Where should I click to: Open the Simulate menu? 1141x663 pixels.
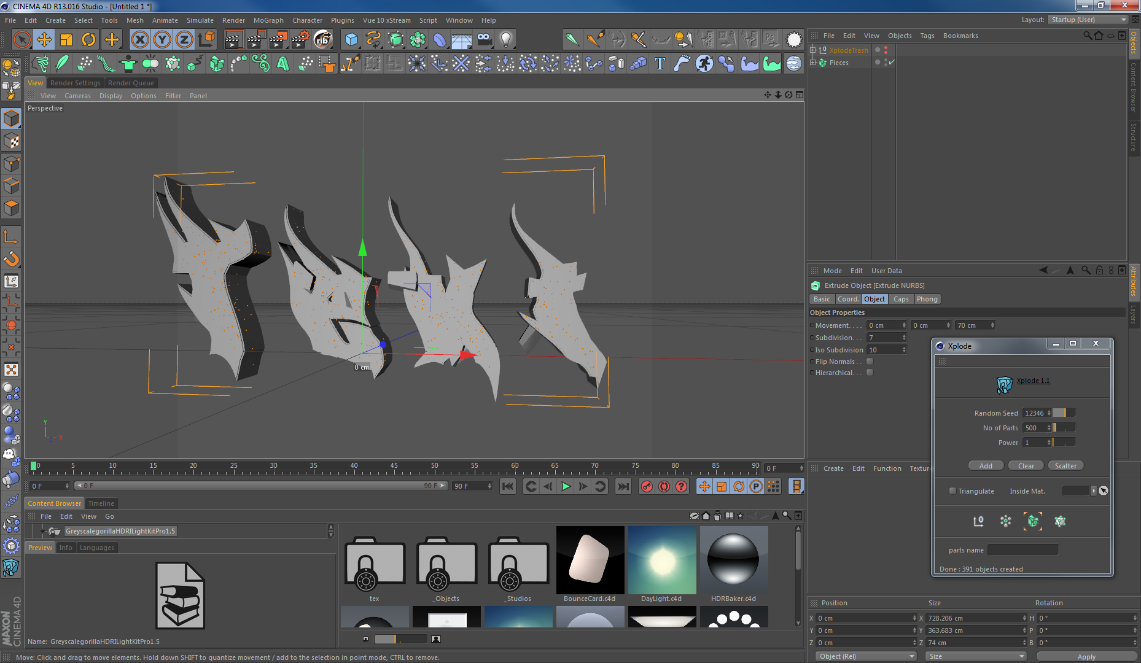[200, 20]
